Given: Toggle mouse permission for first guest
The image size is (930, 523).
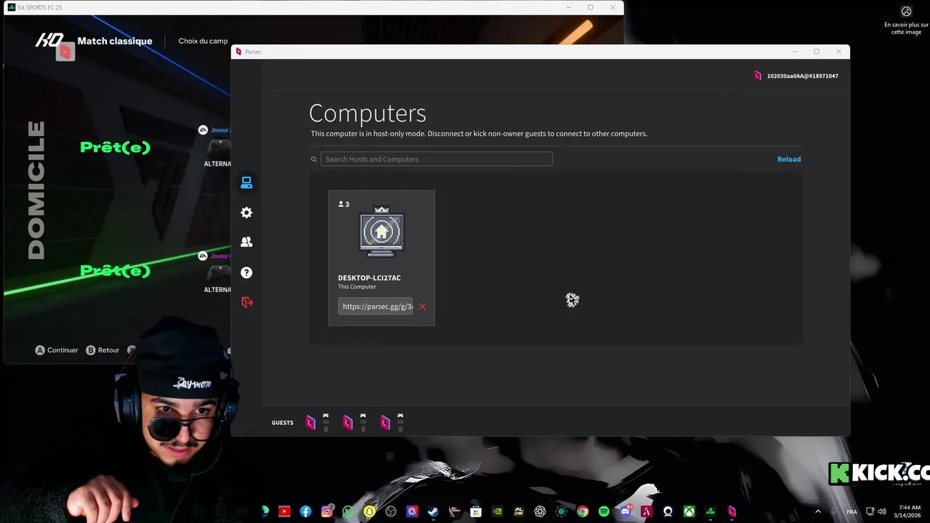Looking at the screenshot, I should tap(325, 429).
